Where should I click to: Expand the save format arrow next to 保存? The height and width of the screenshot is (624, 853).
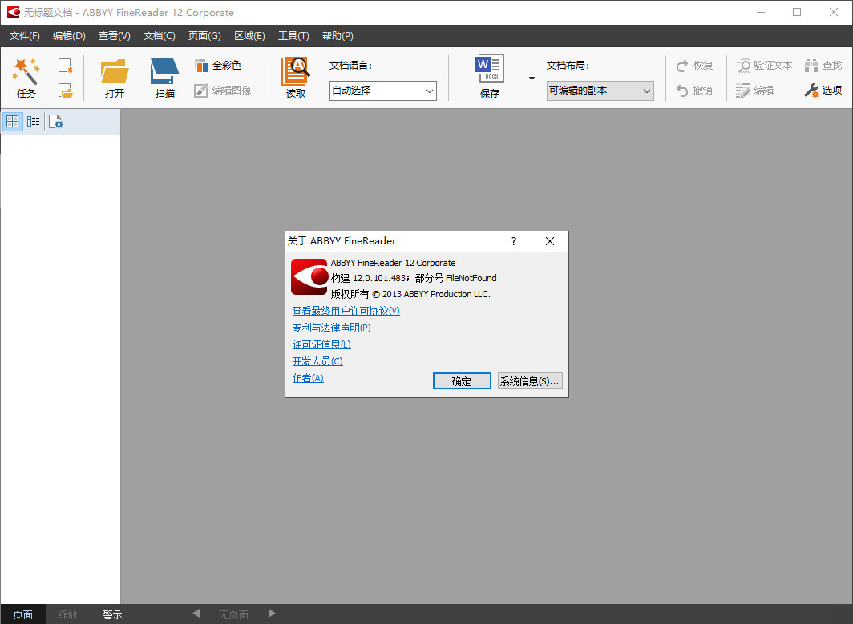click(x=532, y=79)
